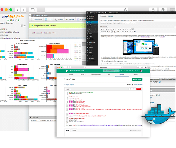
Task: Open the Favorites tab in phpMyAdmin sidebar
Action: coord(10,23)
